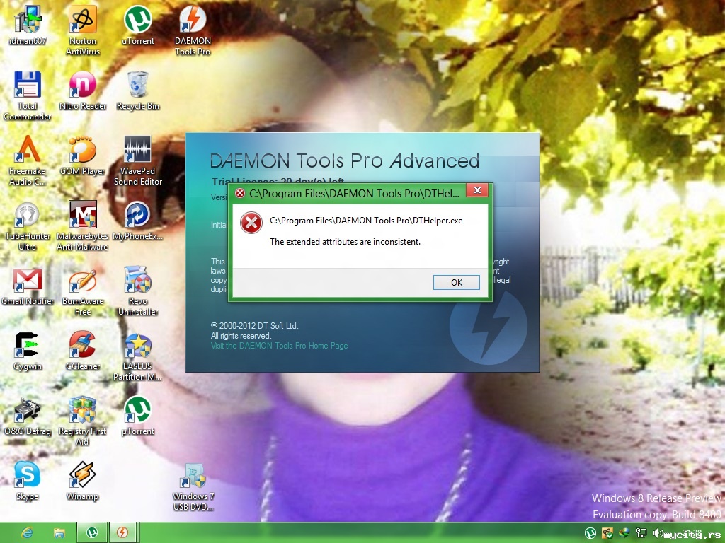Click 'All rights reserved.' text in the splash window
The width and height of the screenshot is (725, 543).
click(241, 336)
